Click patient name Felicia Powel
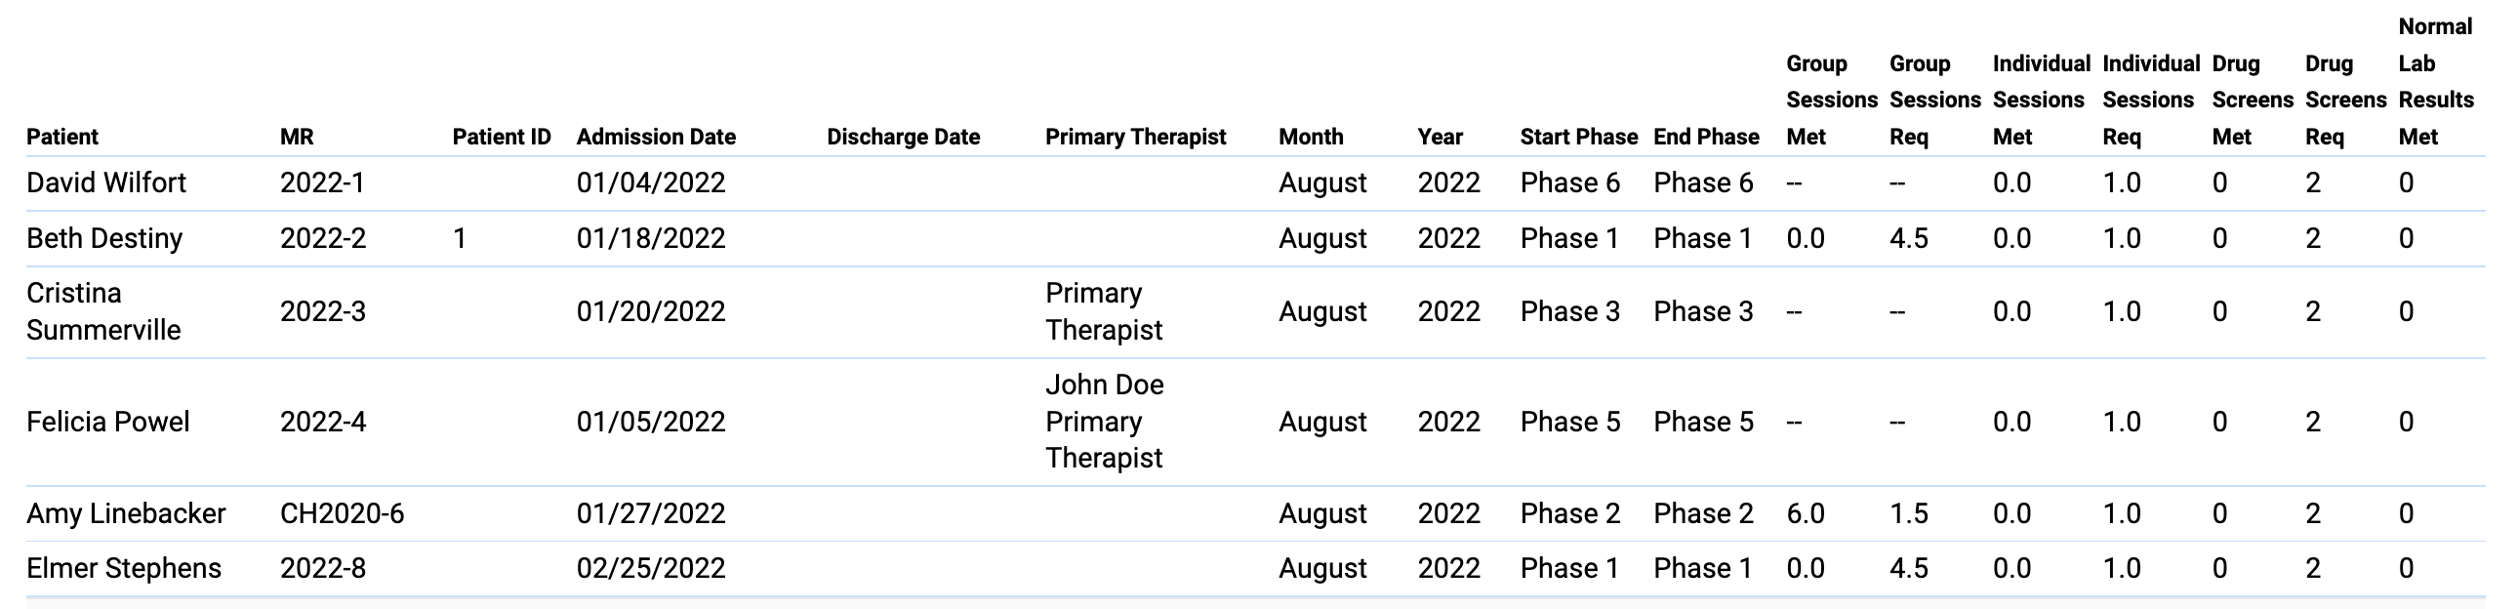Viewport: 2518px width, 609px height. pos(108,423)
